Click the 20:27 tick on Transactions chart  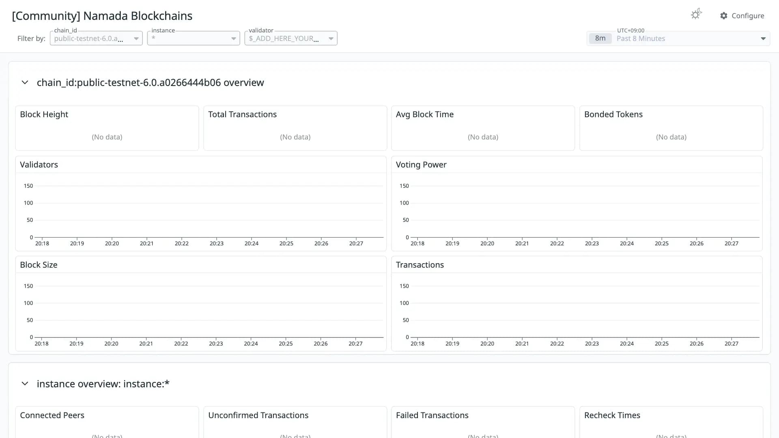click(731, 344)
